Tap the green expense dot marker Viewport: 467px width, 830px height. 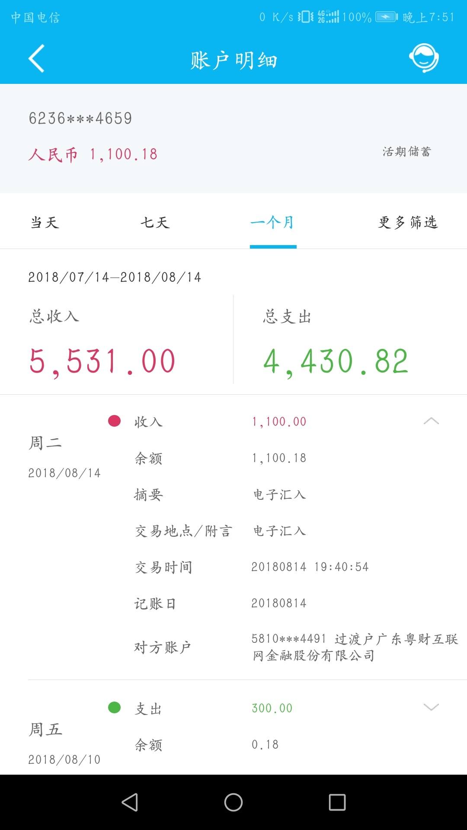click(x=114, y=707)
